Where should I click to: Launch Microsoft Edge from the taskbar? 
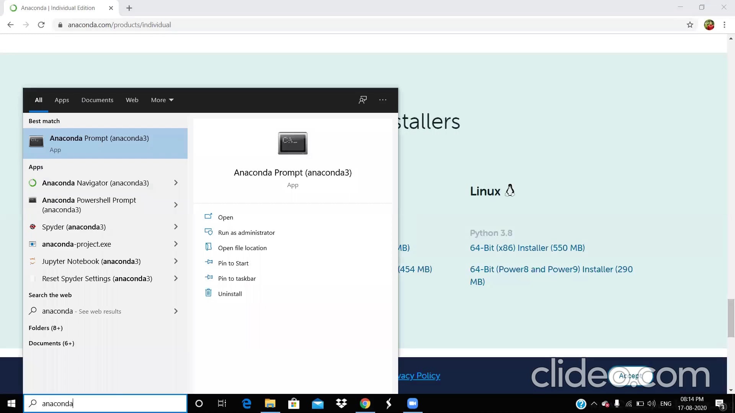click(246, 403)
